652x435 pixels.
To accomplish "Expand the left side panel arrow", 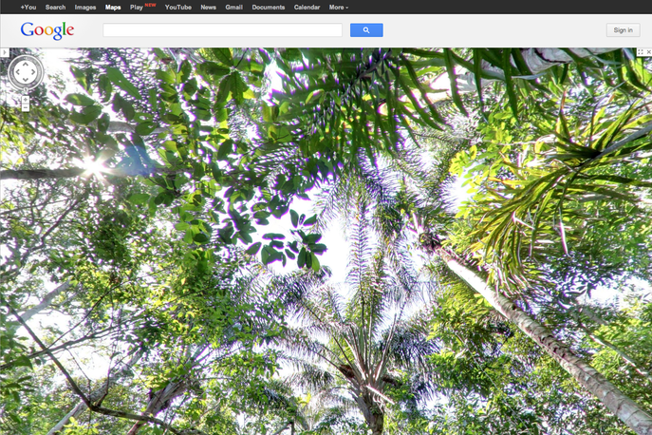I will 4,52.
